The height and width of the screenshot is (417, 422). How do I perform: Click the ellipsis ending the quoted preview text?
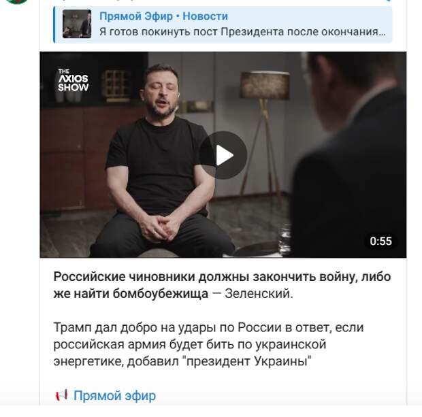coord(382,33)
